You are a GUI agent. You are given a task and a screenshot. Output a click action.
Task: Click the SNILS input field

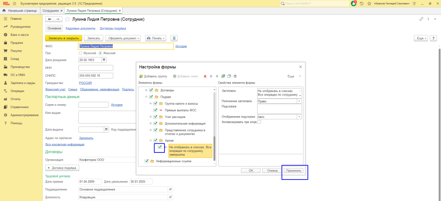tap(96, 75)
